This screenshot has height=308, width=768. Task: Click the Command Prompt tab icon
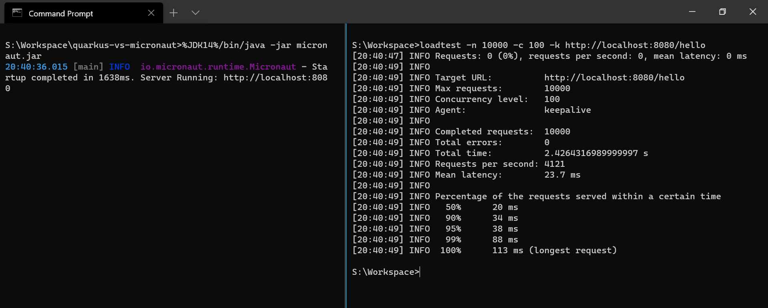17,13
